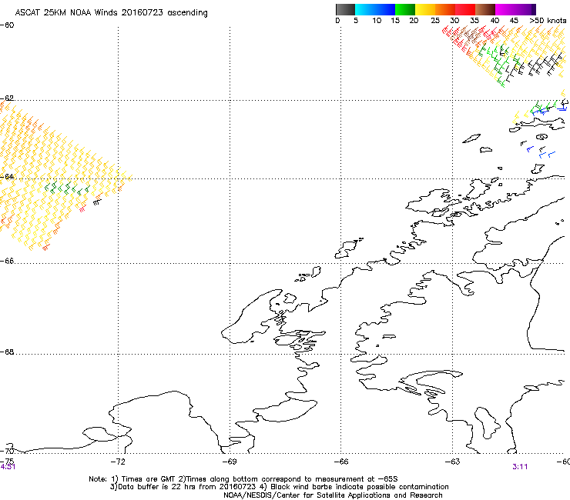Screen dimensions: 570x500
Task: Pick the cyan-blue 5-15 knots legend segment
Action: click(375, 9)
